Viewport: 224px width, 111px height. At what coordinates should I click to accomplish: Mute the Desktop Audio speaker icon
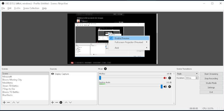point(165,87)
